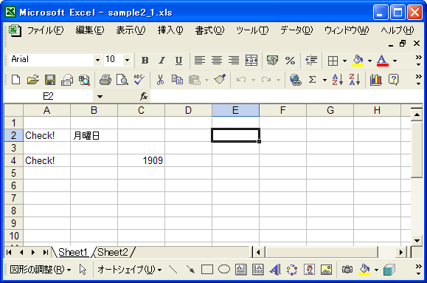The width and height of the screenshot is (427, 283).
Task: Align cell text left
Action: (x=200, y=61)
